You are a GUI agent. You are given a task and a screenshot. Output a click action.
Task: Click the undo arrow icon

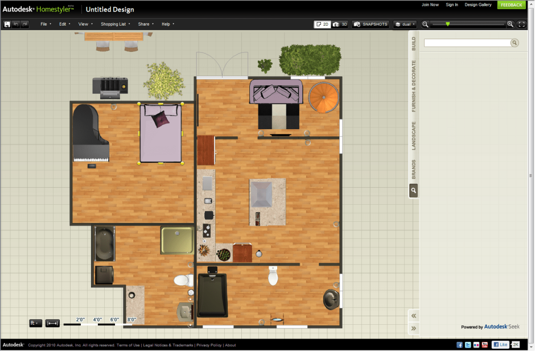pyautogui.click(x=16, y=24)
